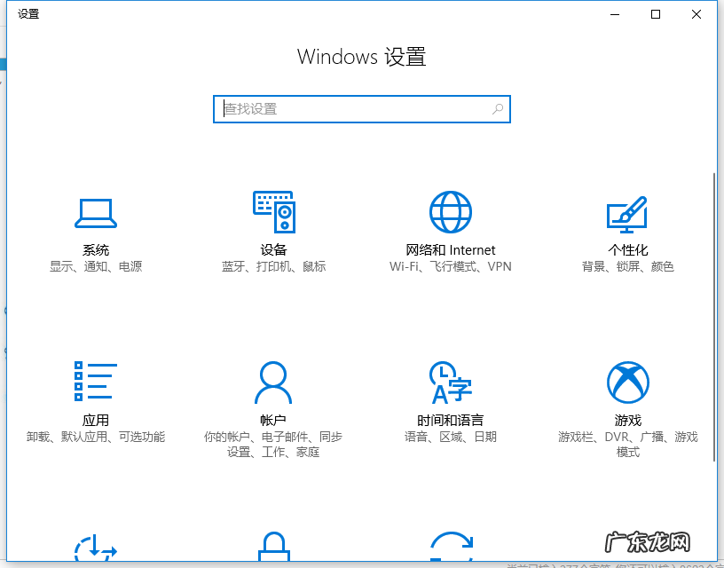Click the 蓝牙、打印机、鼠标 subtitle text
Viewport: 724px width, 568px height.
[x=273, y=264]
